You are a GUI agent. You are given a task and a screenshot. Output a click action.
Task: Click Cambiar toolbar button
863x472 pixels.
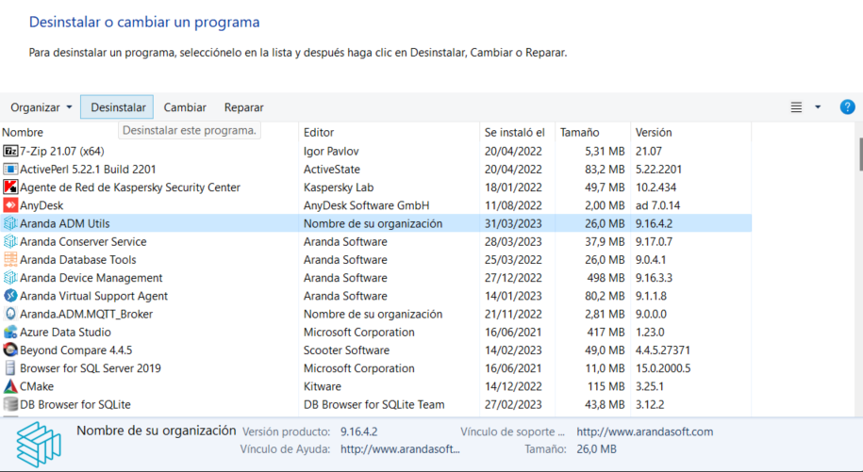coord(185,107)
